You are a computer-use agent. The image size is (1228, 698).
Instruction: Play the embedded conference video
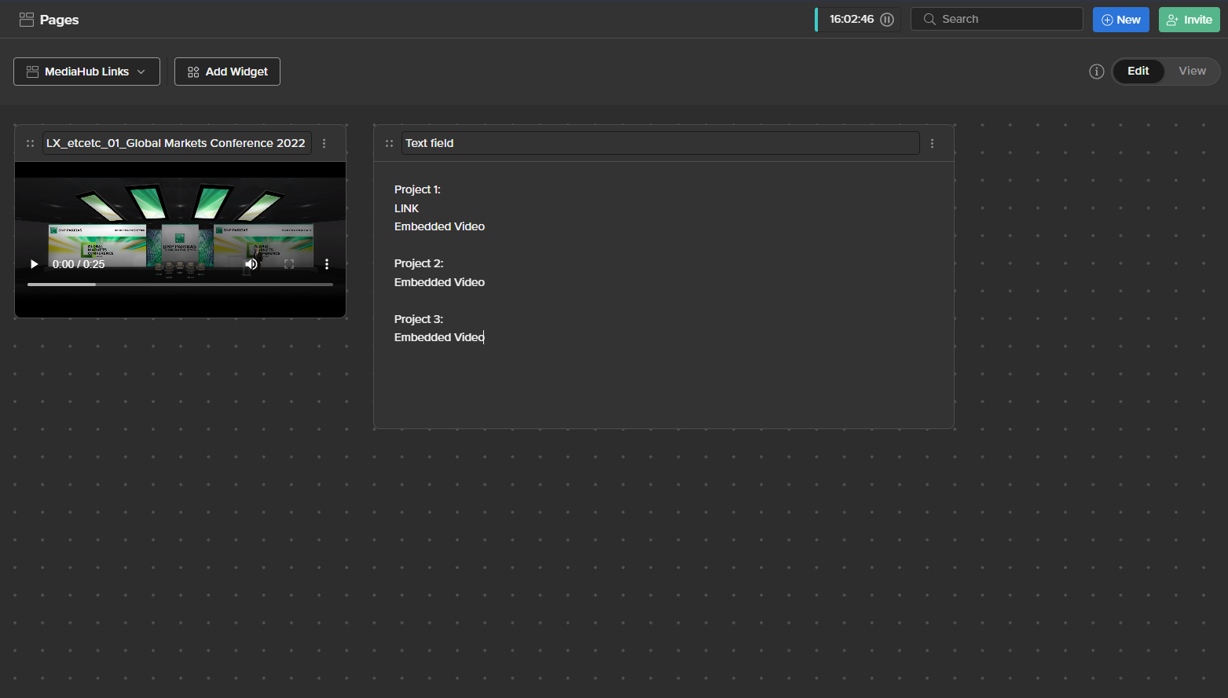(34, 264)
